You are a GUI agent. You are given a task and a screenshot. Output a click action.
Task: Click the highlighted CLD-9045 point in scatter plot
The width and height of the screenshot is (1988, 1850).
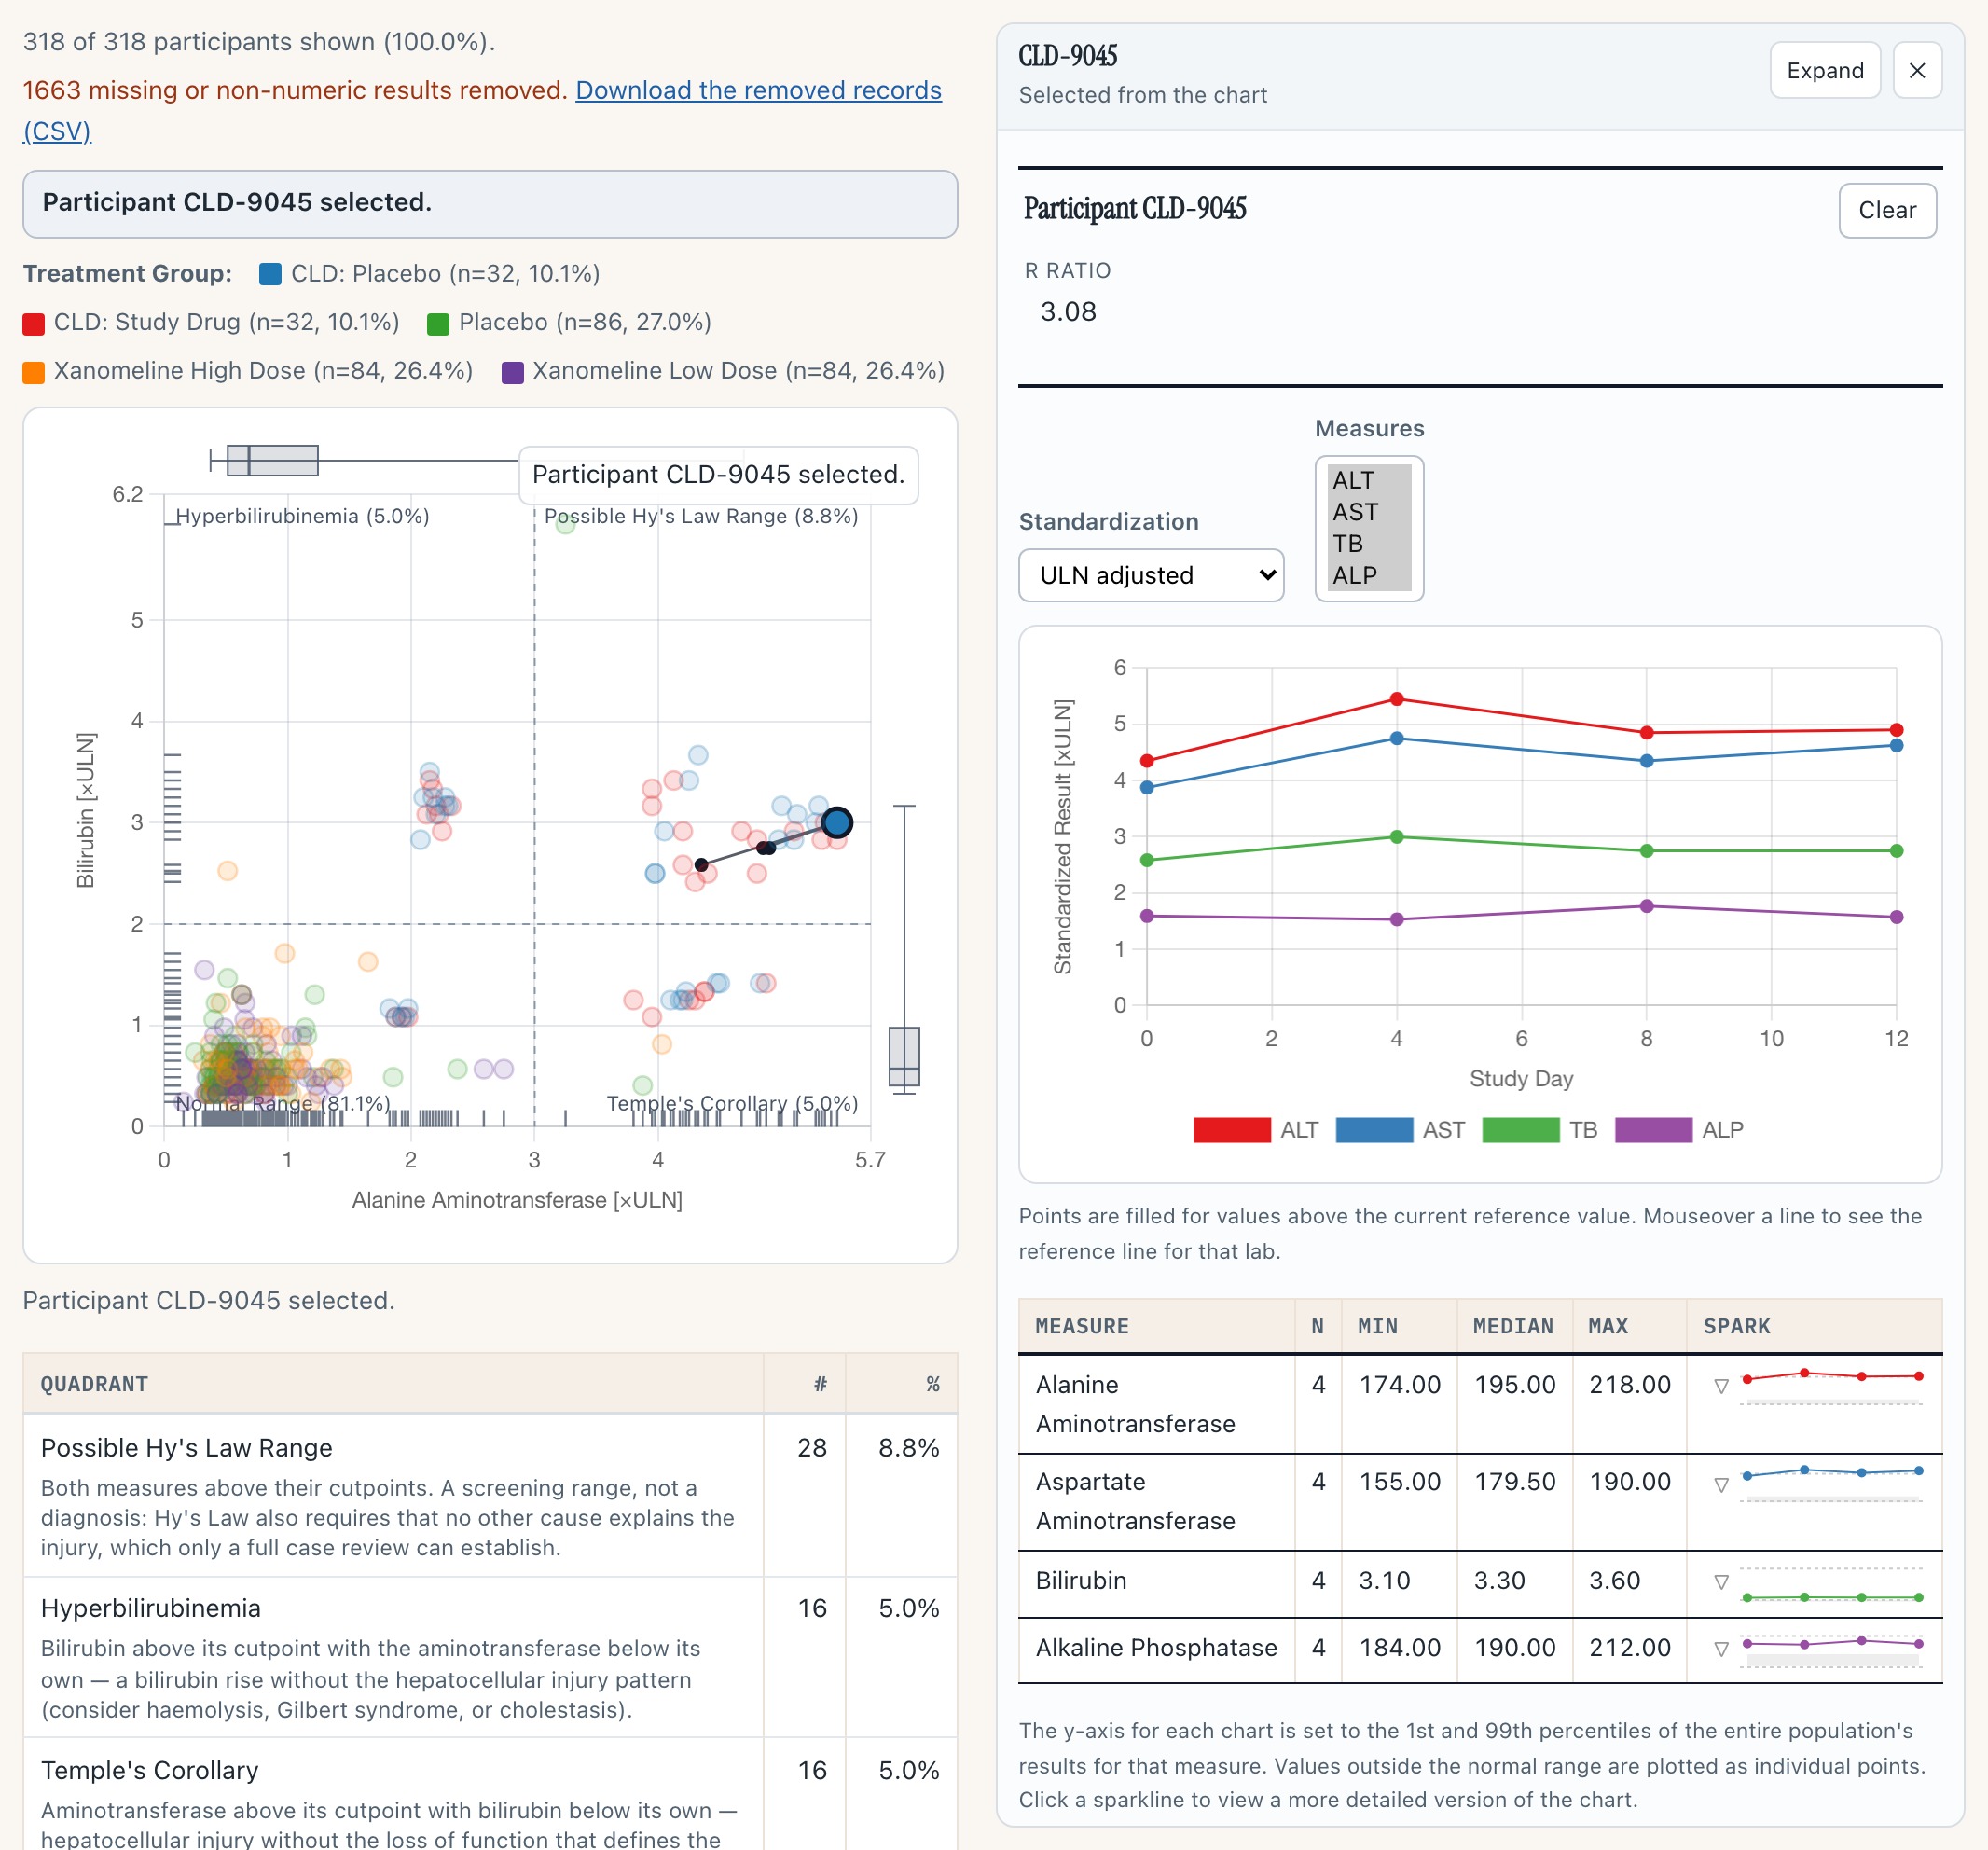pos(837,822)
